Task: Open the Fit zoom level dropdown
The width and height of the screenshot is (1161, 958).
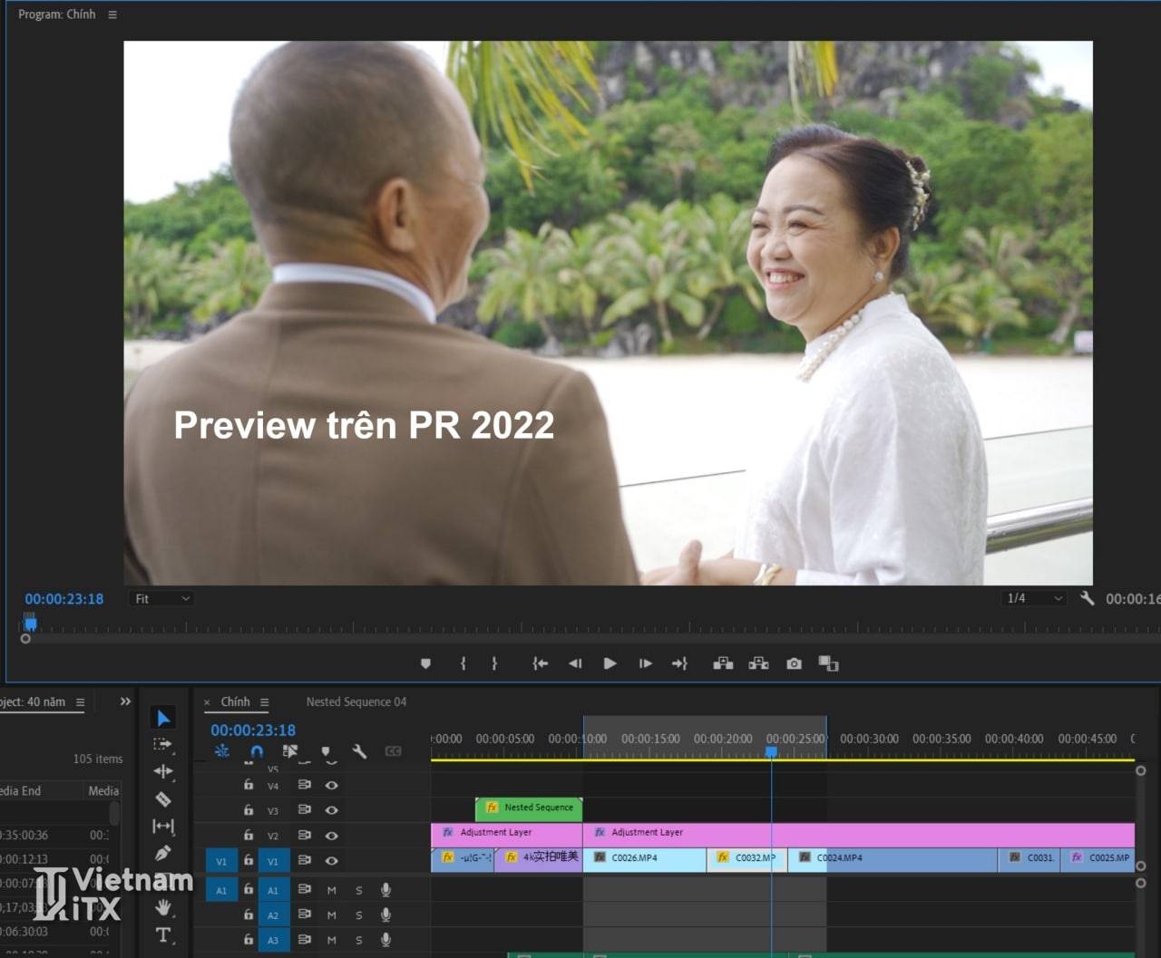Action: (162, 599)
